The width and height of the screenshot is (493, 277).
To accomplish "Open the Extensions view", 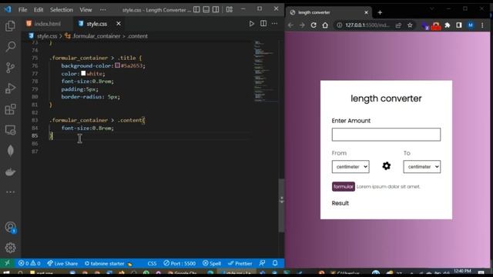I will 10,109.
